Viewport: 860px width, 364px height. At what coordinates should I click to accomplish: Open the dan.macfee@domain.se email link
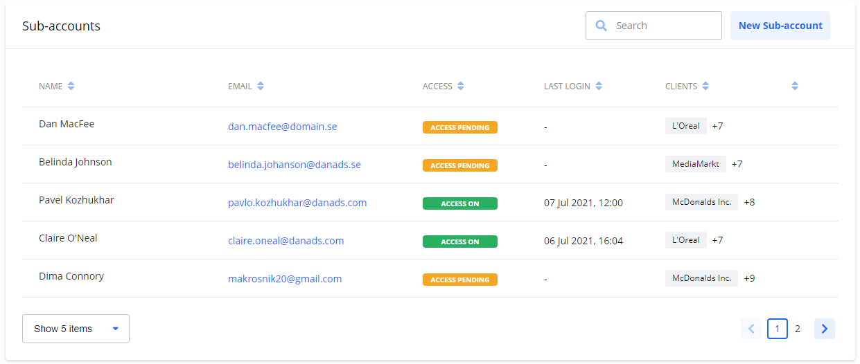pos(282,127)
